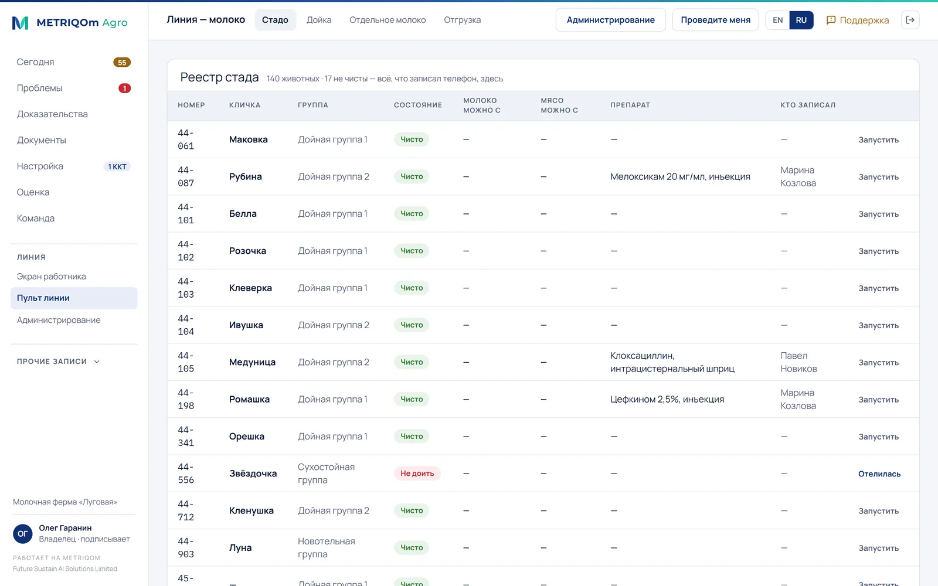Click the Кличка column header

(x=244, y=105)
